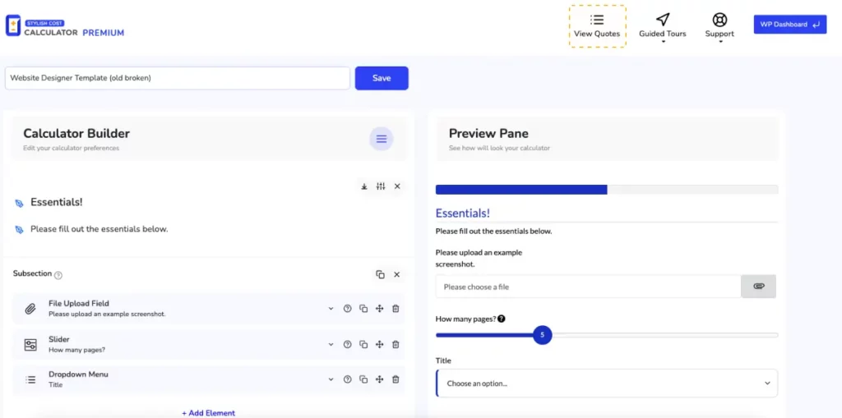The image size is (842, 418).
Task: Open Support menu
Action: coord(719,26)
